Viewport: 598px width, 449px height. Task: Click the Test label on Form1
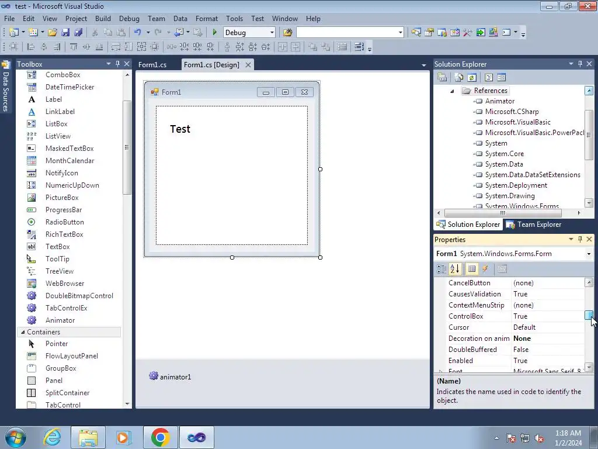180,129
